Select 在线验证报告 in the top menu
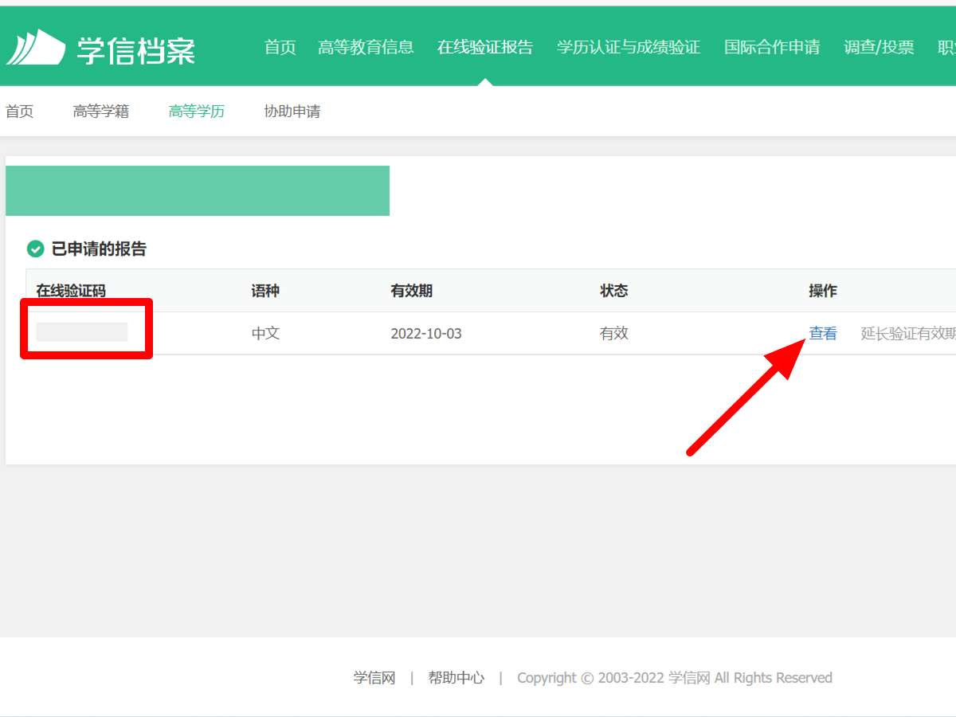This screenshot has height=717, width=956. pos(485,47)
